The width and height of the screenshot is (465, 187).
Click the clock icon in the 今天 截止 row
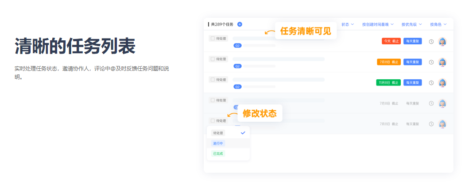(x=431, y=42)
